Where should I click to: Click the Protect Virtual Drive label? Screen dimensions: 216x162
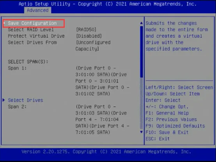pyautogui.click(x=36, y=36)
